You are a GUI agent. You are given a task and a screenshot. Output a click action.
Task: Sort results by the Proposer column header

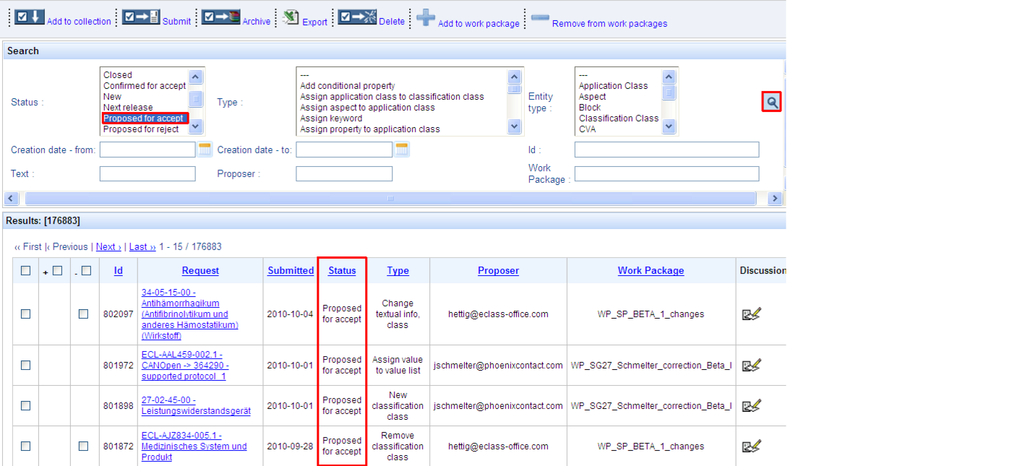(498, 270)
